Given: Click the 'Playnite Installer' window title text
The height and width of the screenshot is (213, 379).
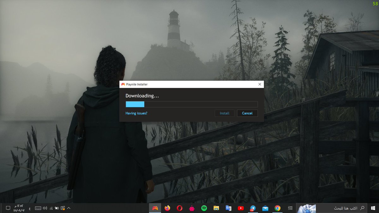Looking at the screenshot, I should click(x=137, y=84).
